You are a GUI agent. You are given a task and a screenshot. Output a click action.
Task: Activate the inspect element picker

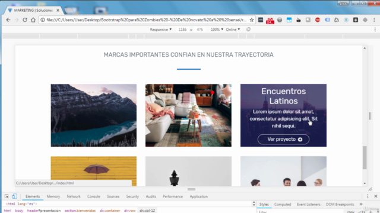click(x=7, y=196)
